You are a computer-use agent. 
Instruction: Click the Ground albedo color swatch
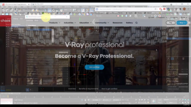point(183,87)
